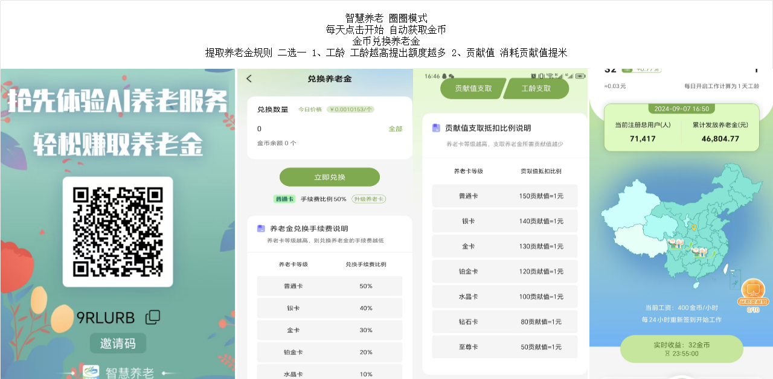Viewport: 773px width, 379px height.
Task: Click the 50贡献值=1元 cell for 至尊卡
Action: [541, 347]
